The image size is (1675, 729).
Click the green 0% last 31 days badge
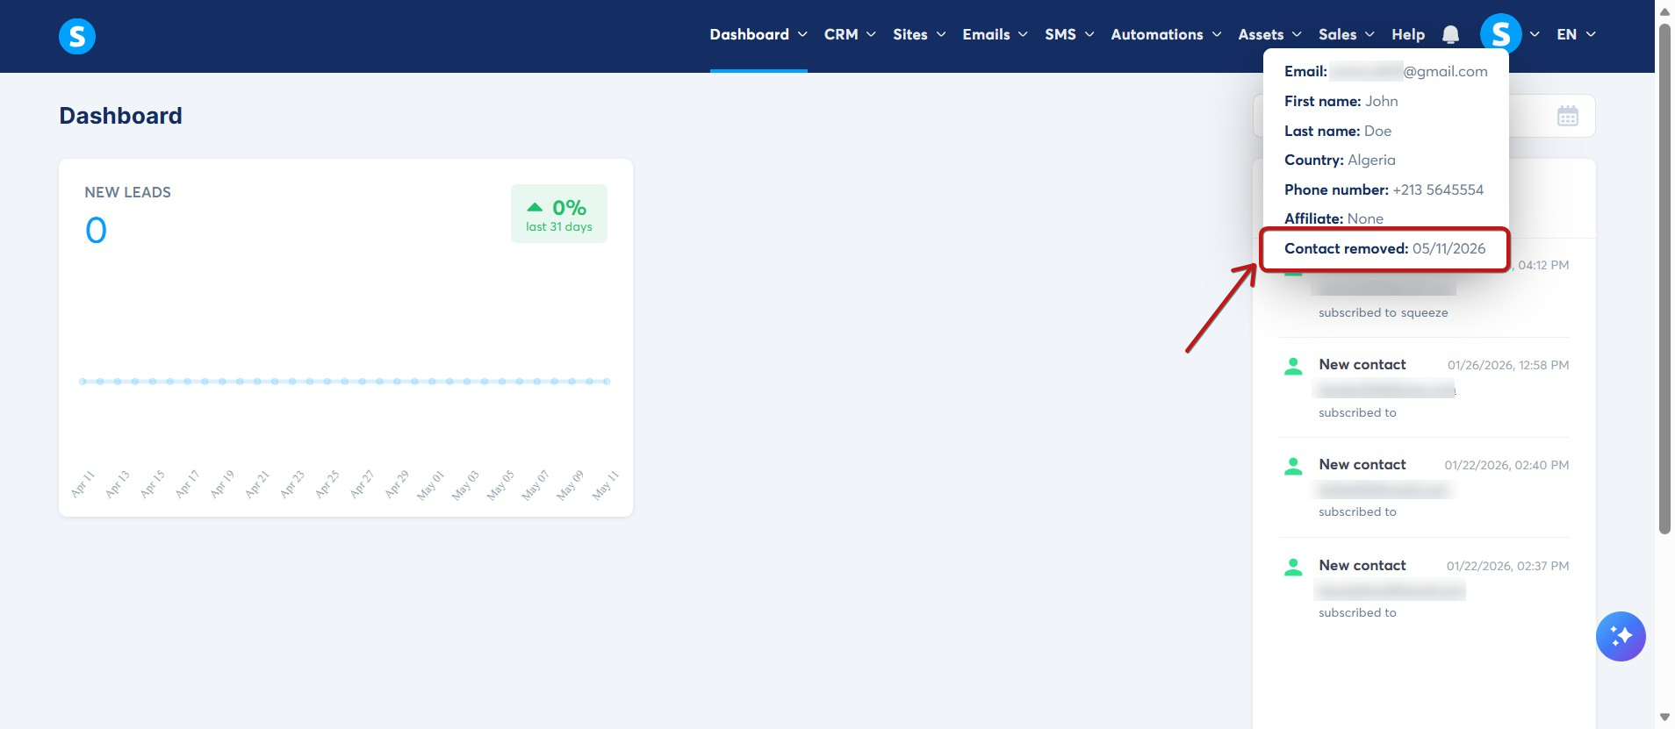click(x=559, y=214)
